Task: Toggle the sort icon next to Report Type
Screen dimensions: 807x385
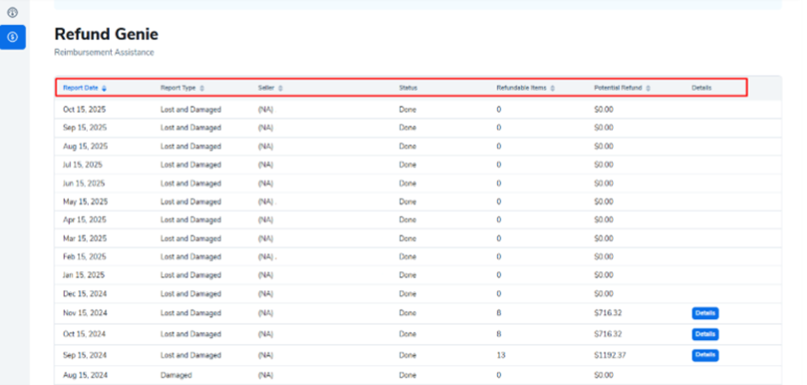Action: (x=202, y=88)
